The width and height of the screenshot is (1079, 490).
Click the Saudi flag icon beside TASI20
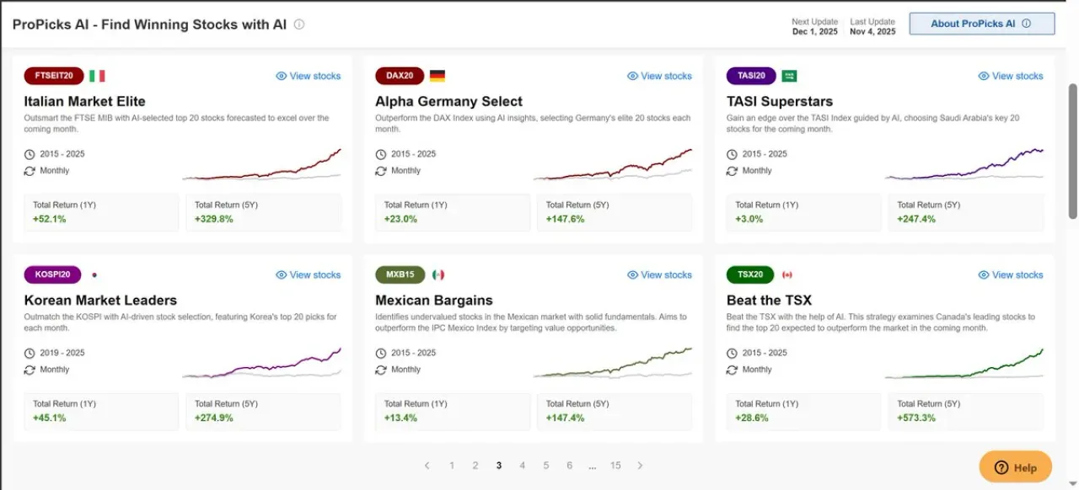coord(789,76)
